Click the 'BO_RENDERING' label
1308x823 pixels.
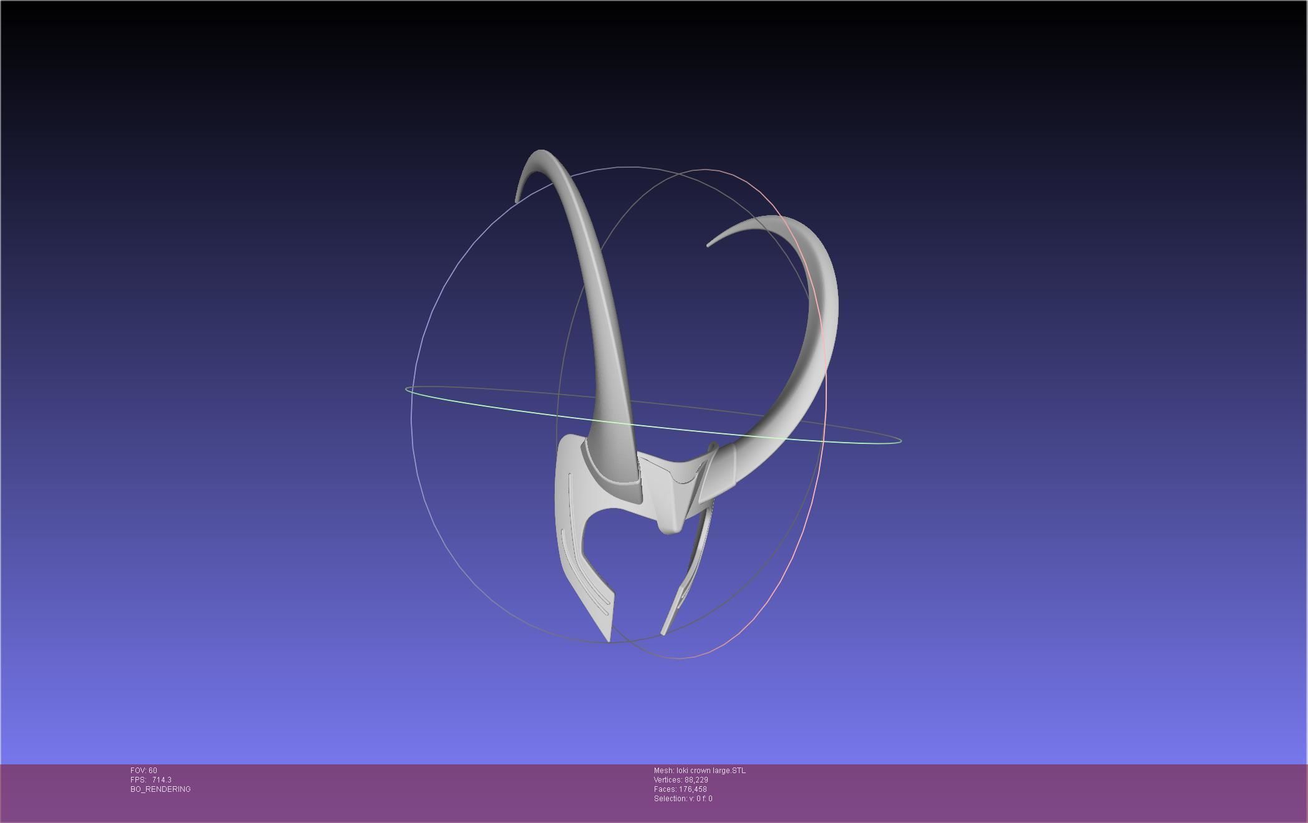[x=160, y=789]
